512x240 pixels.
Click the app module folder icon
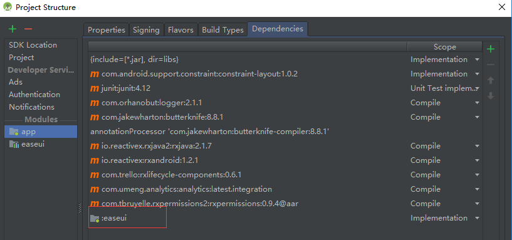14,132
